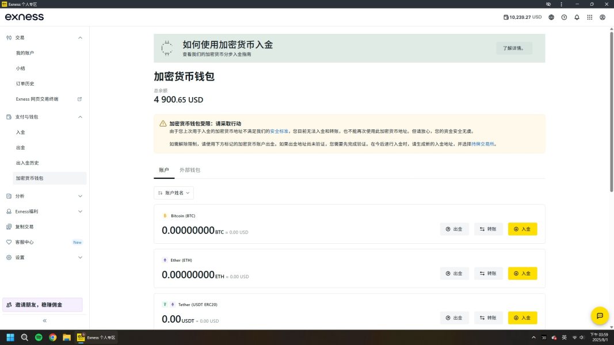This screenshot has width=614, height=345.
Task: Collapse the 交易 section
Action: [x=80, y=37]
